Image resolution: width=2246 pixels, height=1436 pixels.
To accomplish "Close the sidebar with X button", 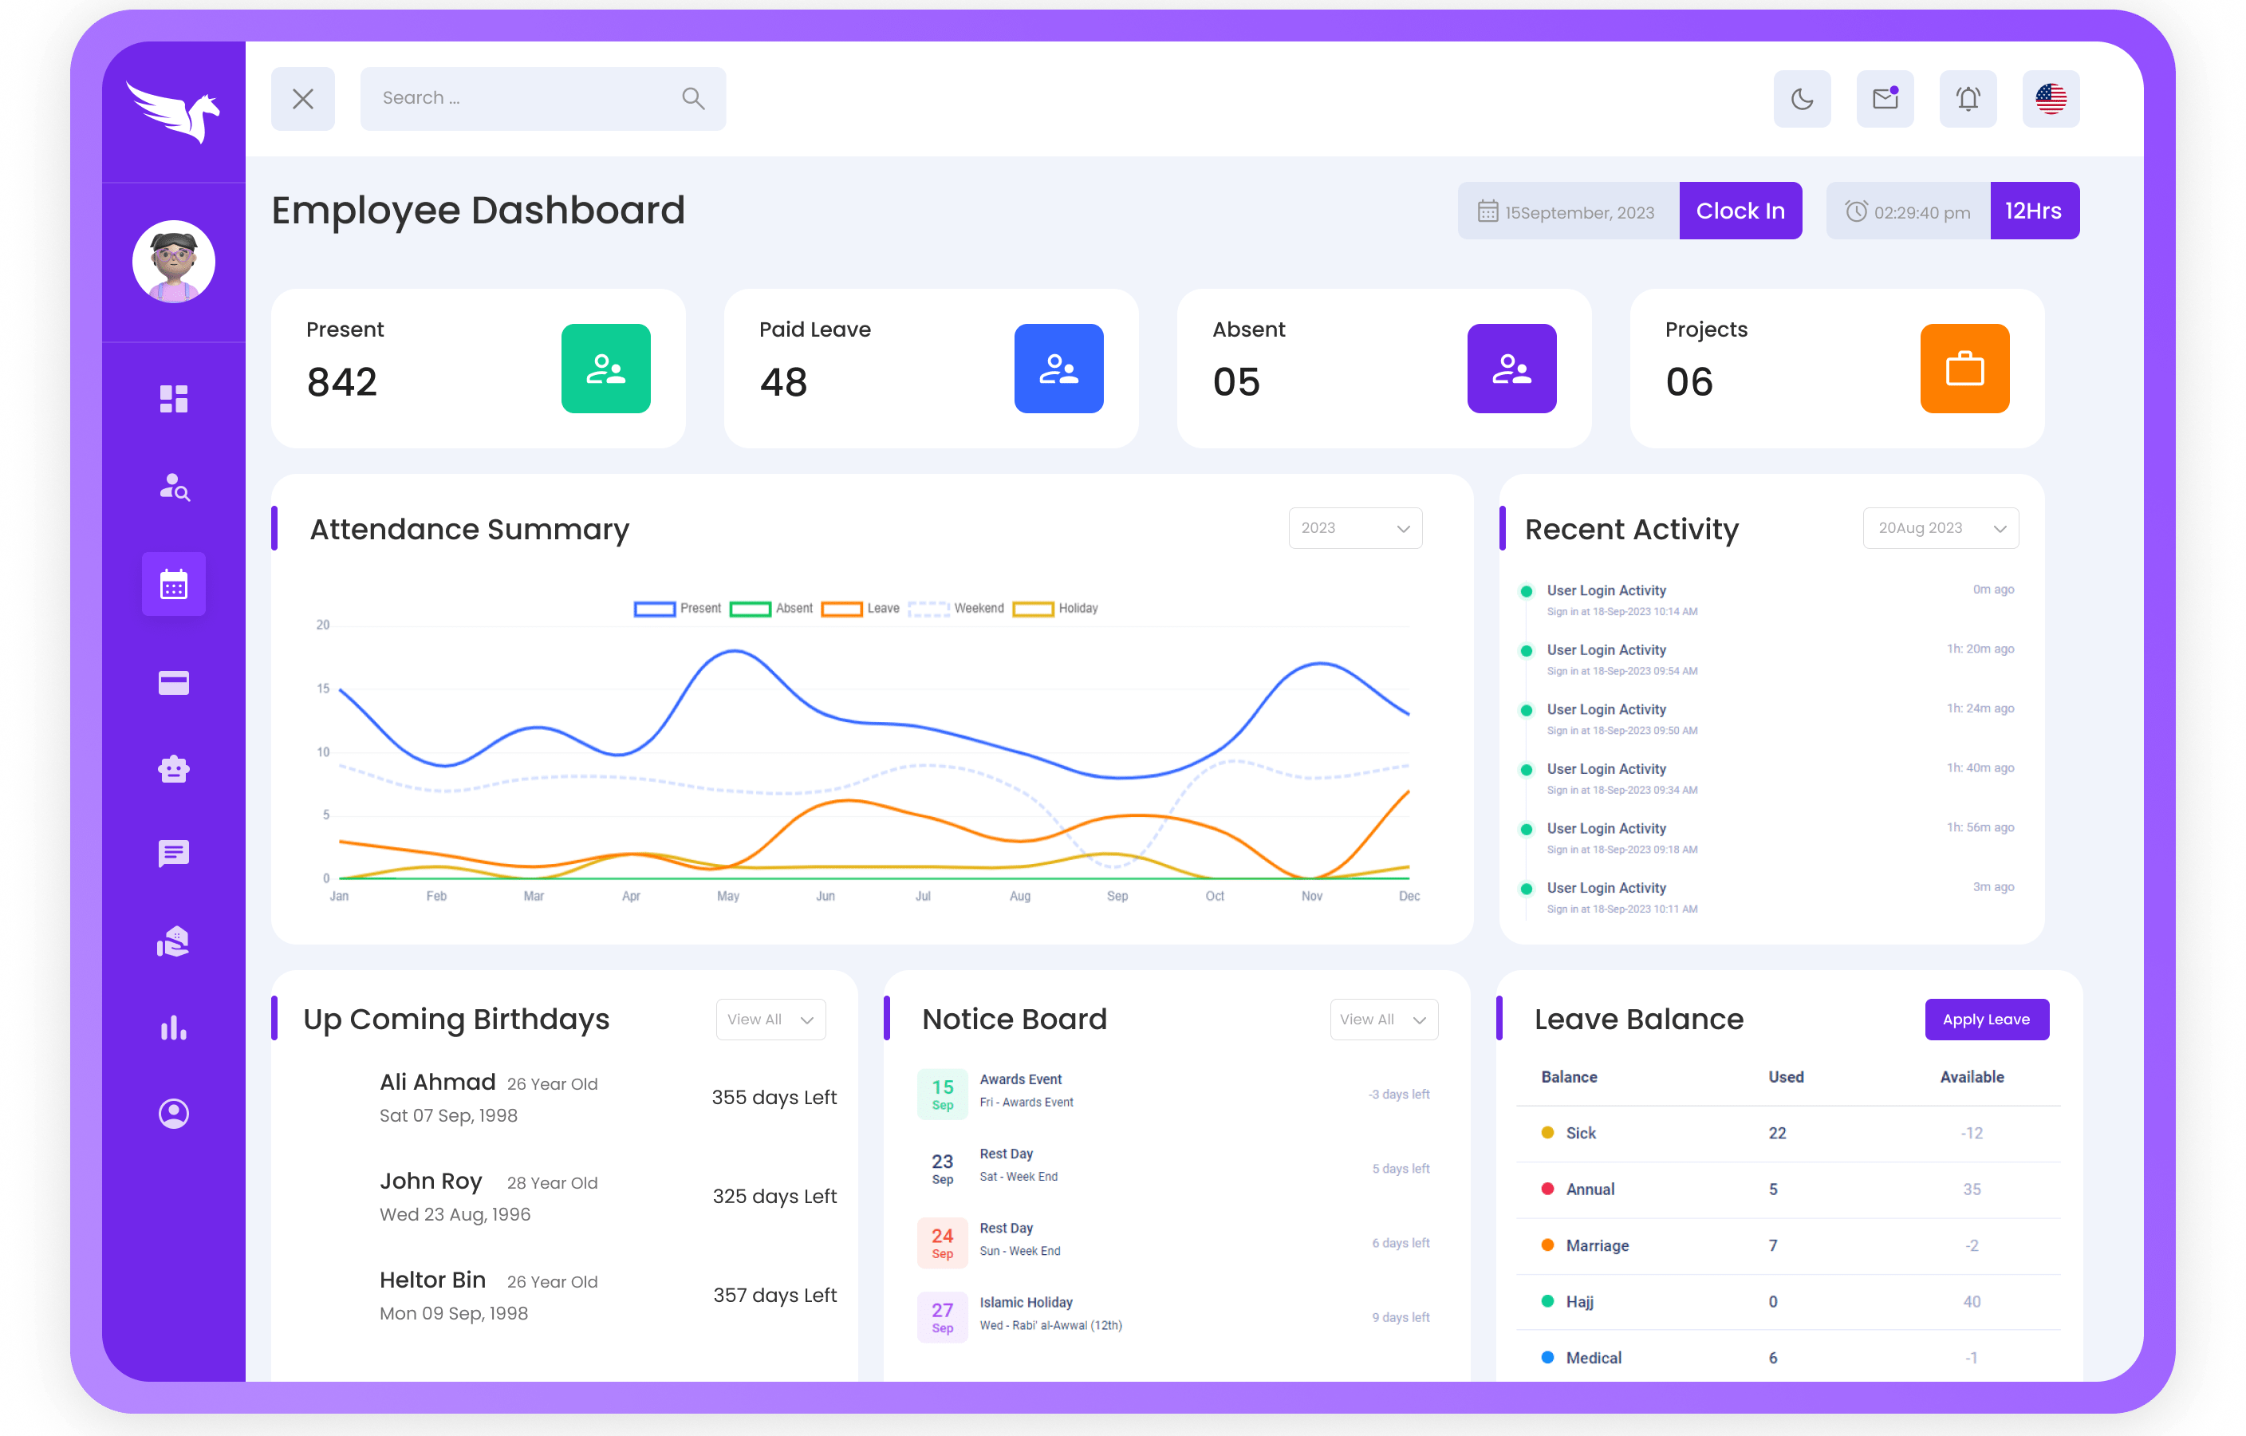I will tap(302, 99).
